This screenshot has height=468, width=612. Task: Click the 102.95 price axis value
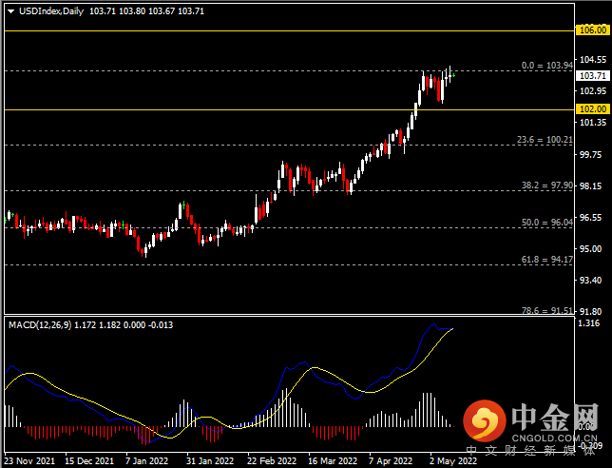point(593,90)
